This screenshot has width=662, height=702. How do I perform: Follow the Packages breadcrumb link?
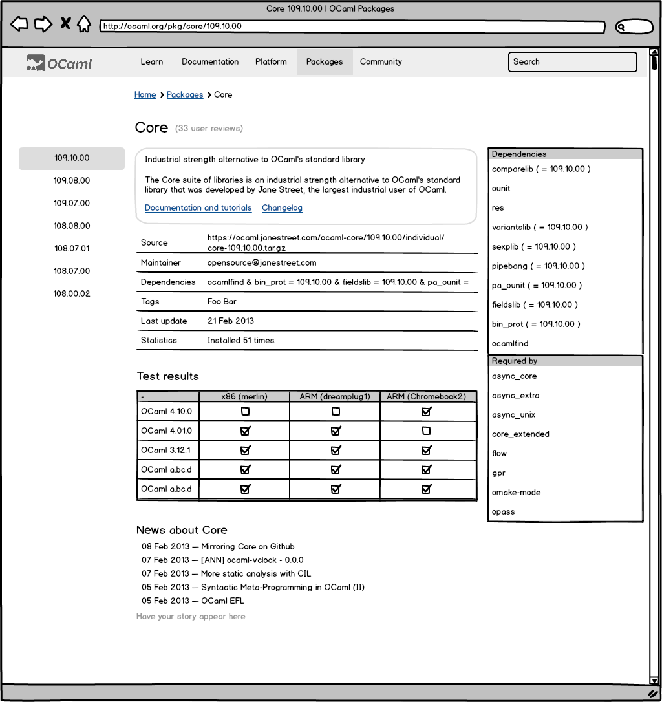click(185, 95)
